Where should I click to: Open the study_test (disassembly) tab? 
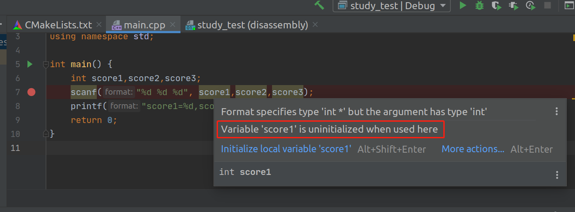coord(252,25)
